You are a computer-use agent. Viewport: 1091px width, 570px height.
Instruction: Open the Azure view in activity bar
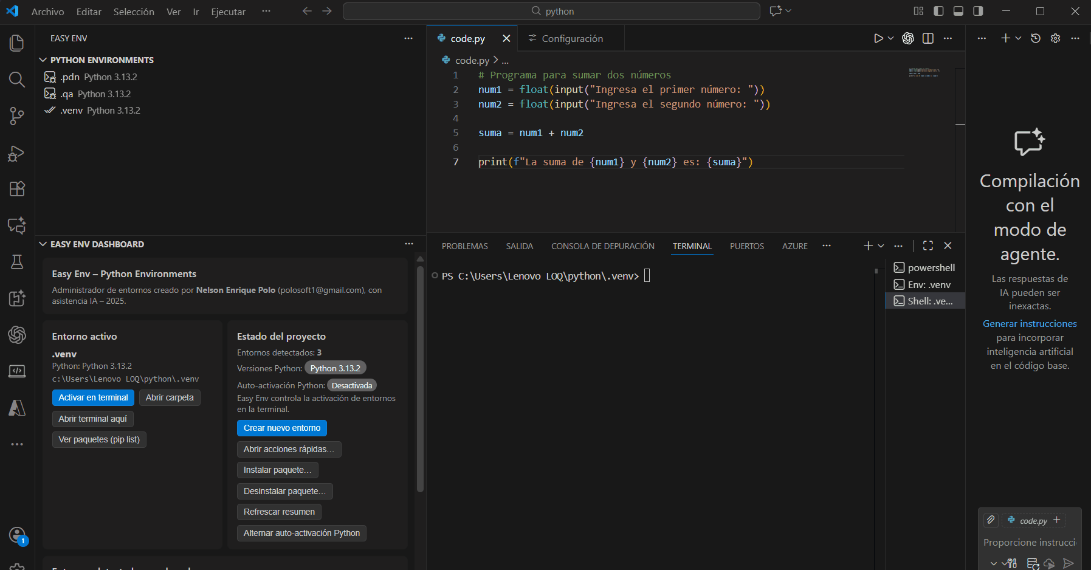click(17, 408)
